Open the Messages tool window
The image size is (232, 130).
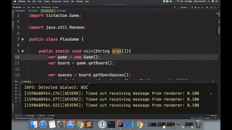pos(30,116)
